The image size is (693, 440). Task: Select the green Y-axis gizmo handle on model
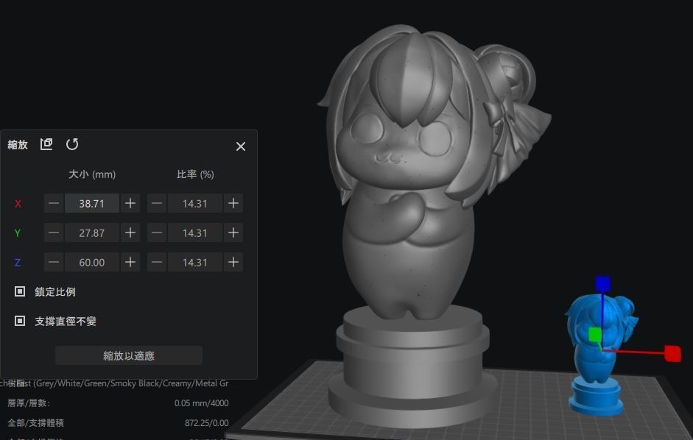(595, 333)
